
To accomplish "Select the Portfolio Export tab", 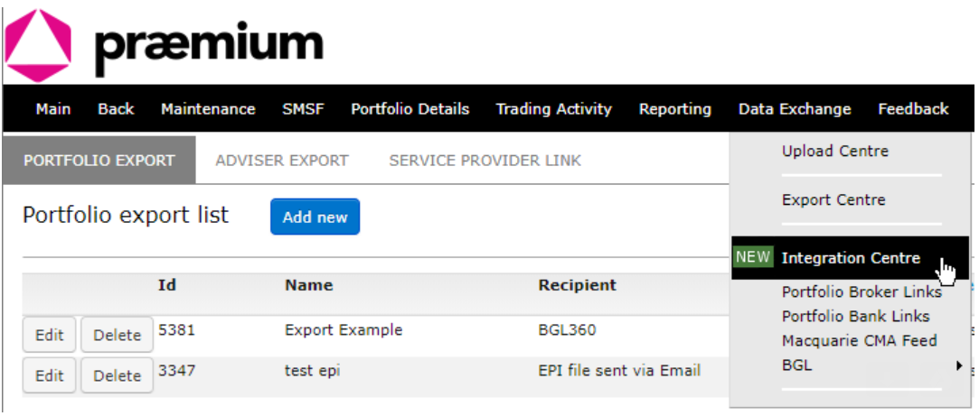I will click(x=99, y=161).
